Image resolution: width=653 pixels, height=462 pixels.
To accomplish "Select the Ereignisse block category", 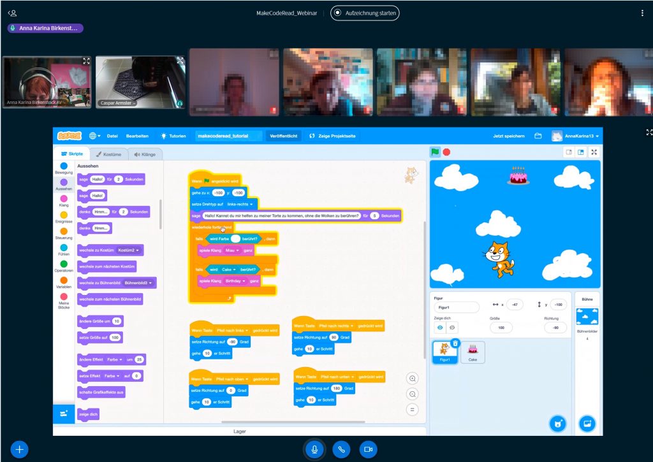I will click(x=64, y=217).
